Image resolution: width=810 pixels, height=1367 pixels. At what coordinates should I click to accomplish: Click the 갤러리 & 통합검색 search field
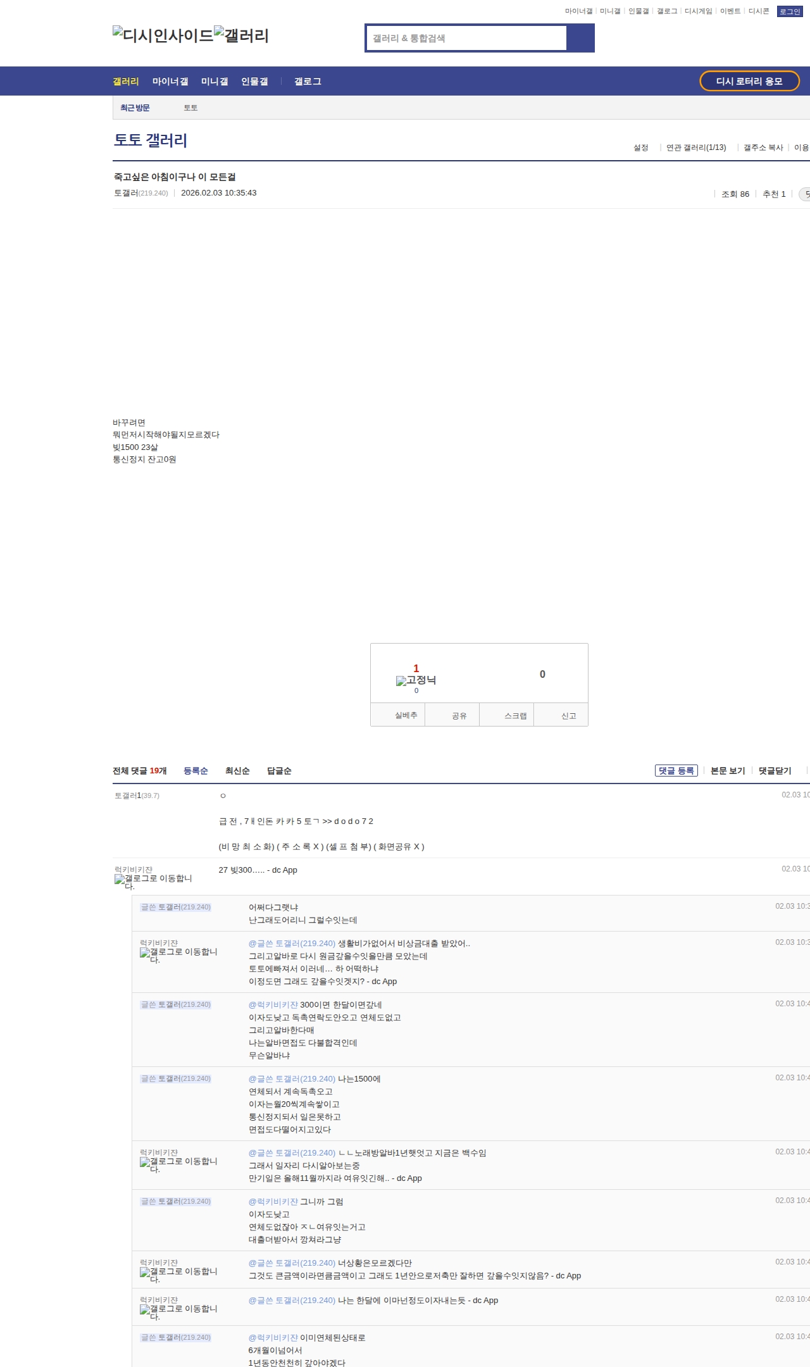coord(466,38)
